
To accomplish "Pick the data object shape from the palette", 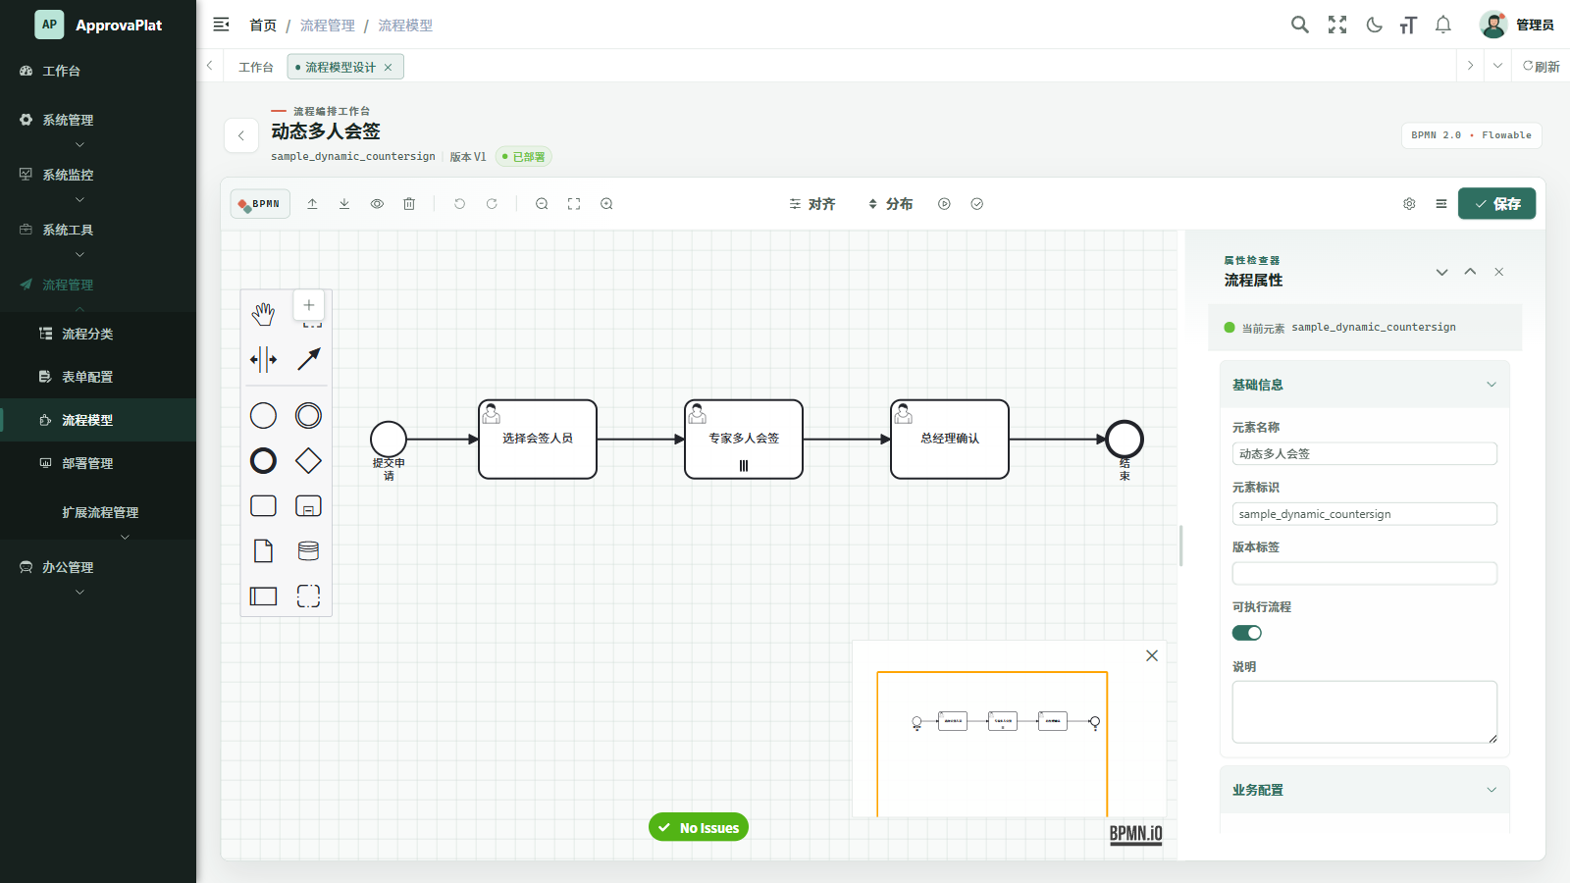I will [x=263, y=551].
